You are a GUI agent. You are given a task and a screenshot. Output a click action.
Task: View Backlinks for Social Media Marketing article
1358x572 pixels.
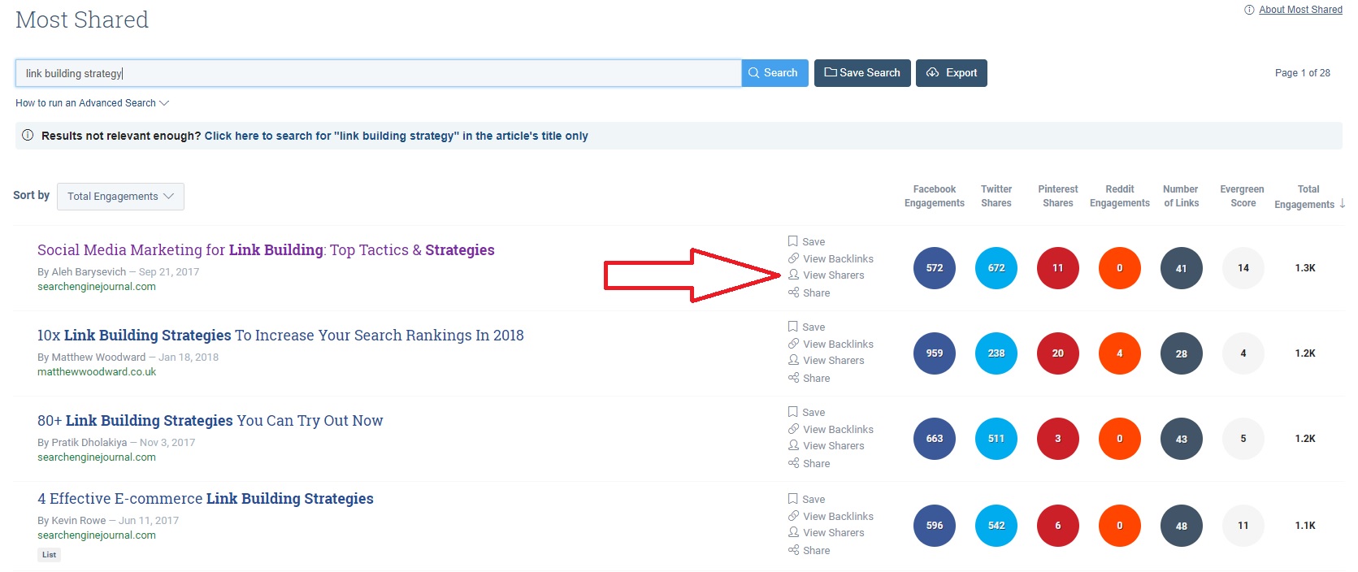[x=831, y=258]
